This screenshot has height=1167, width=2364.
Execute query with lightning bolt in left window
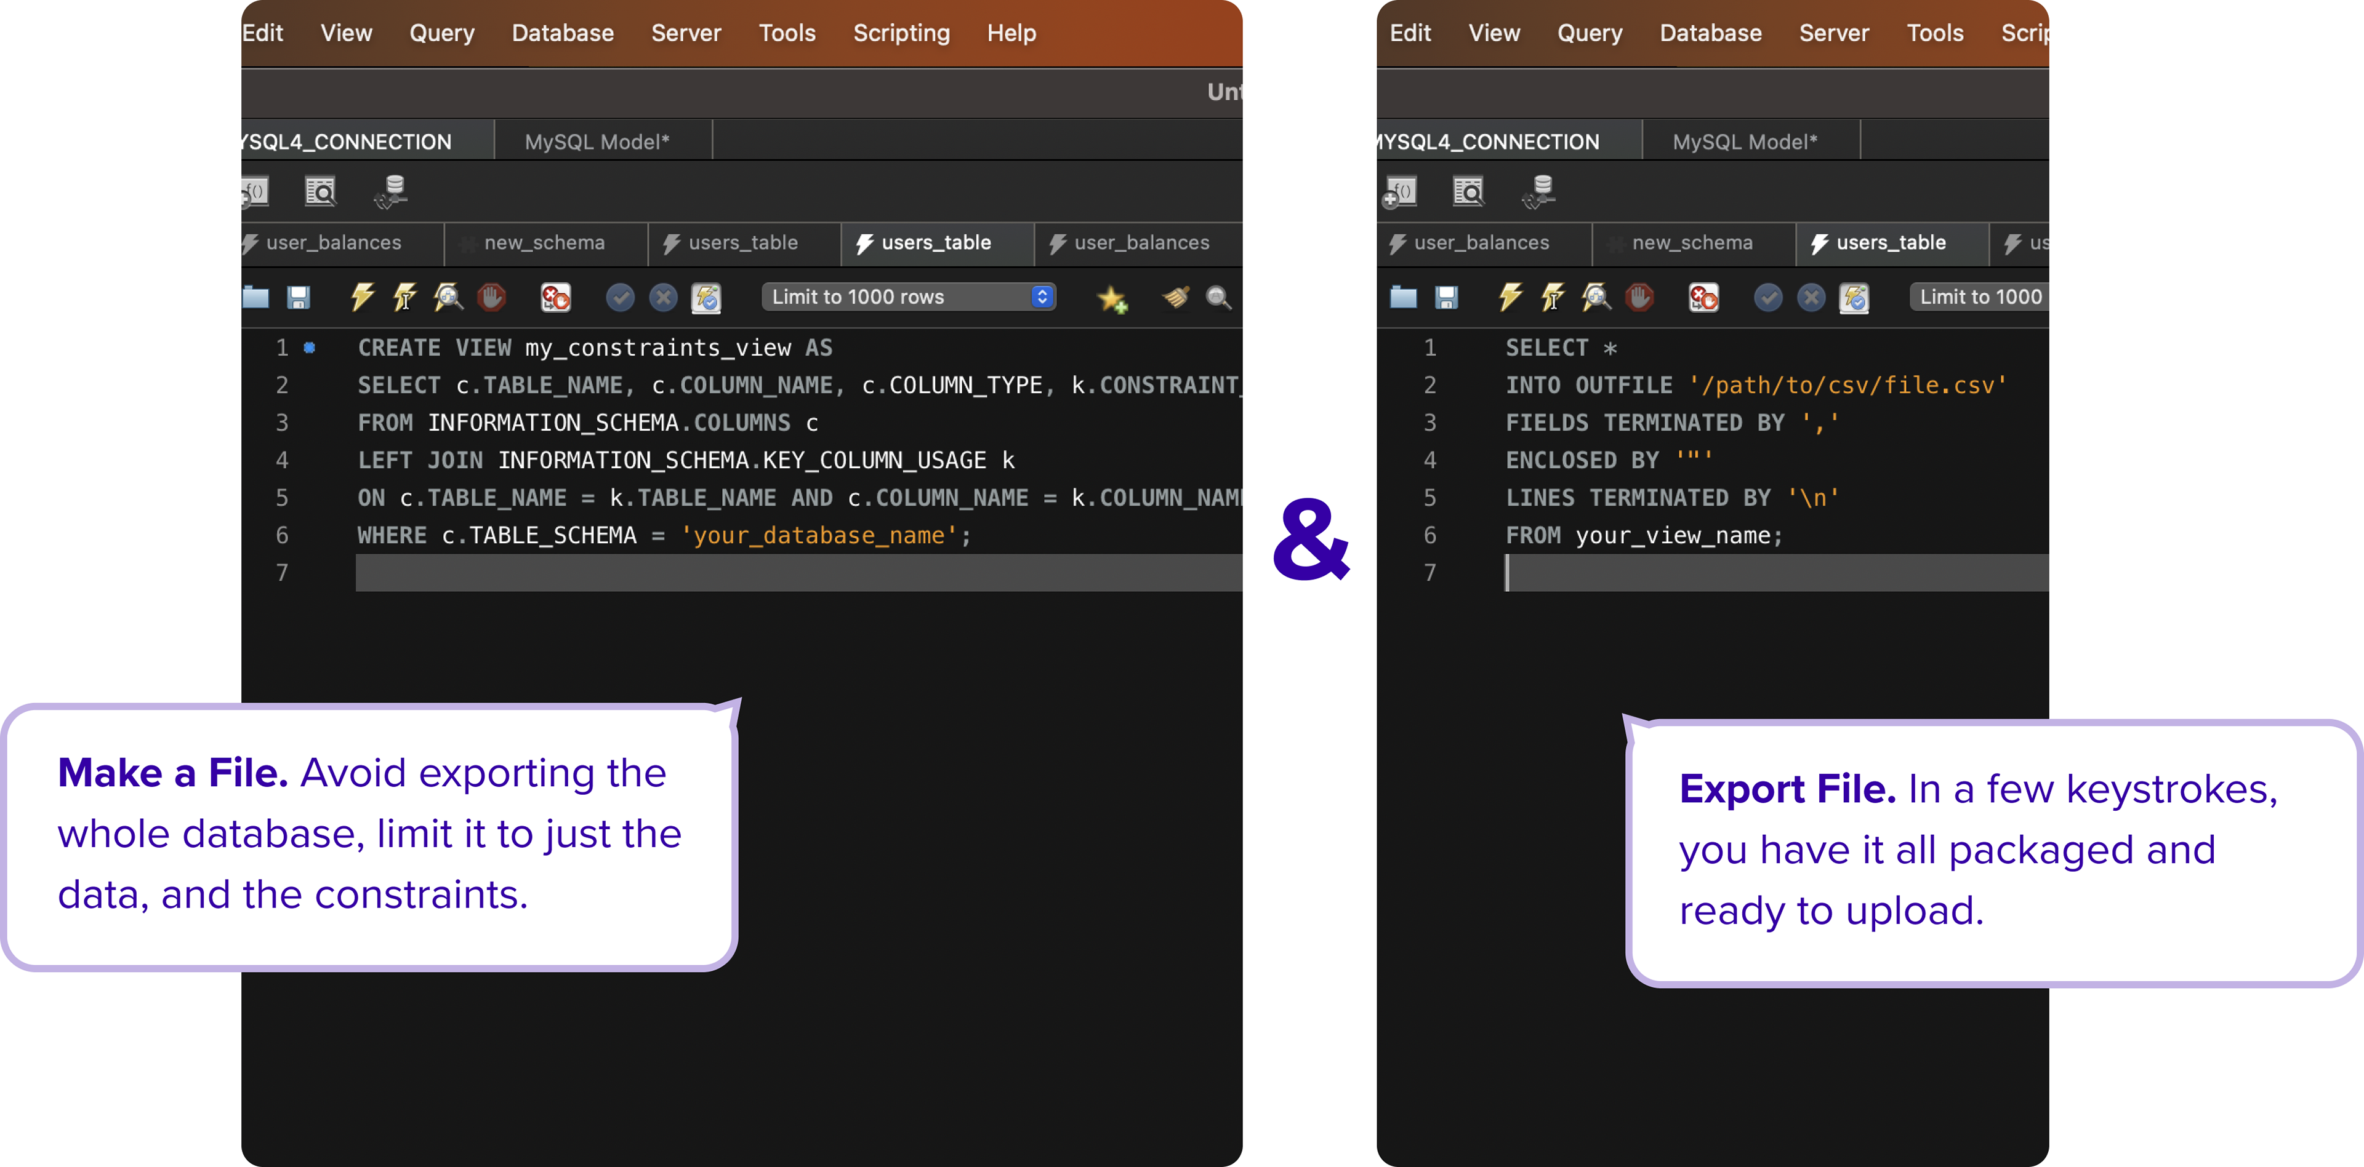(363, 297)
